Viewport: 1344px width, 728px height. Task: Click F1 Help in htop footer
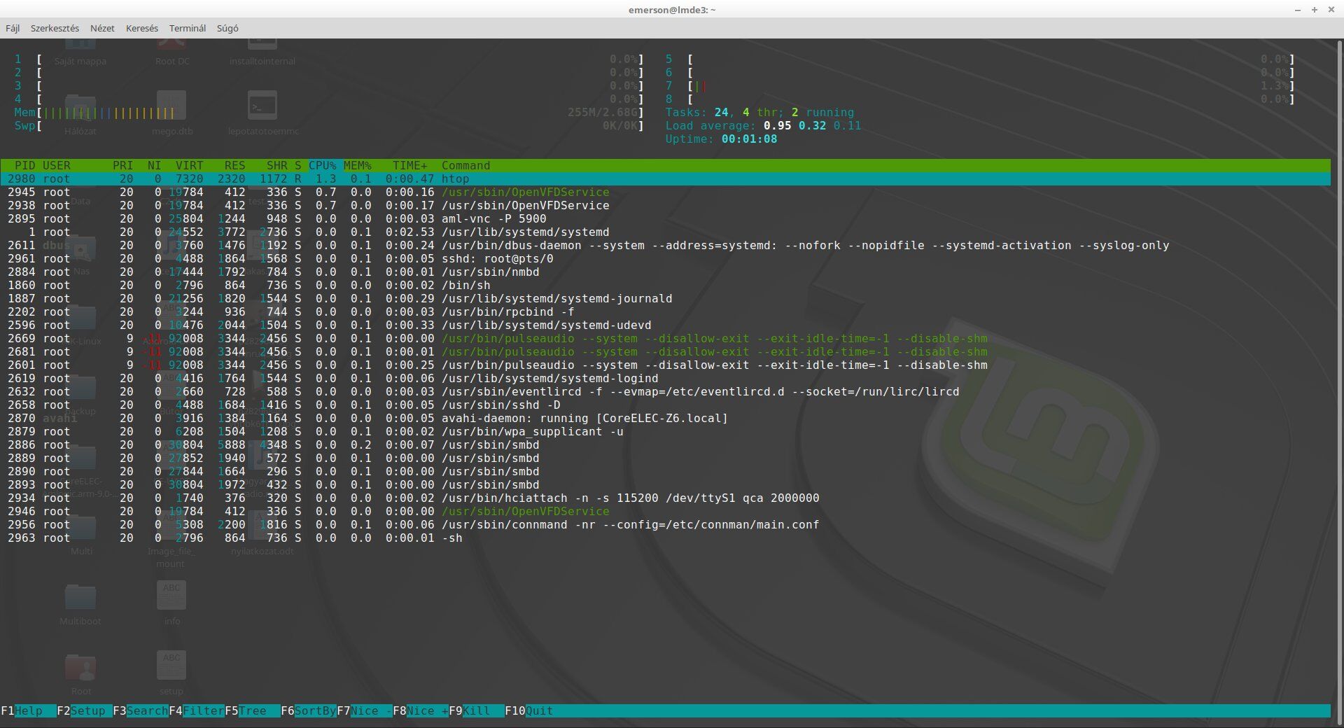click(x=28, y=710)
